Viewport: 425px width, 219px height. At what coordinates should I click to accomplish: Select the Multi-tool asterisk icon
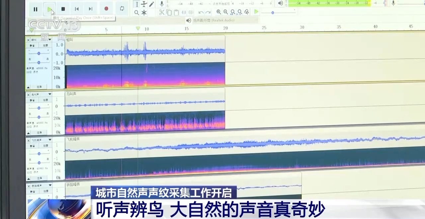[144, 13]
